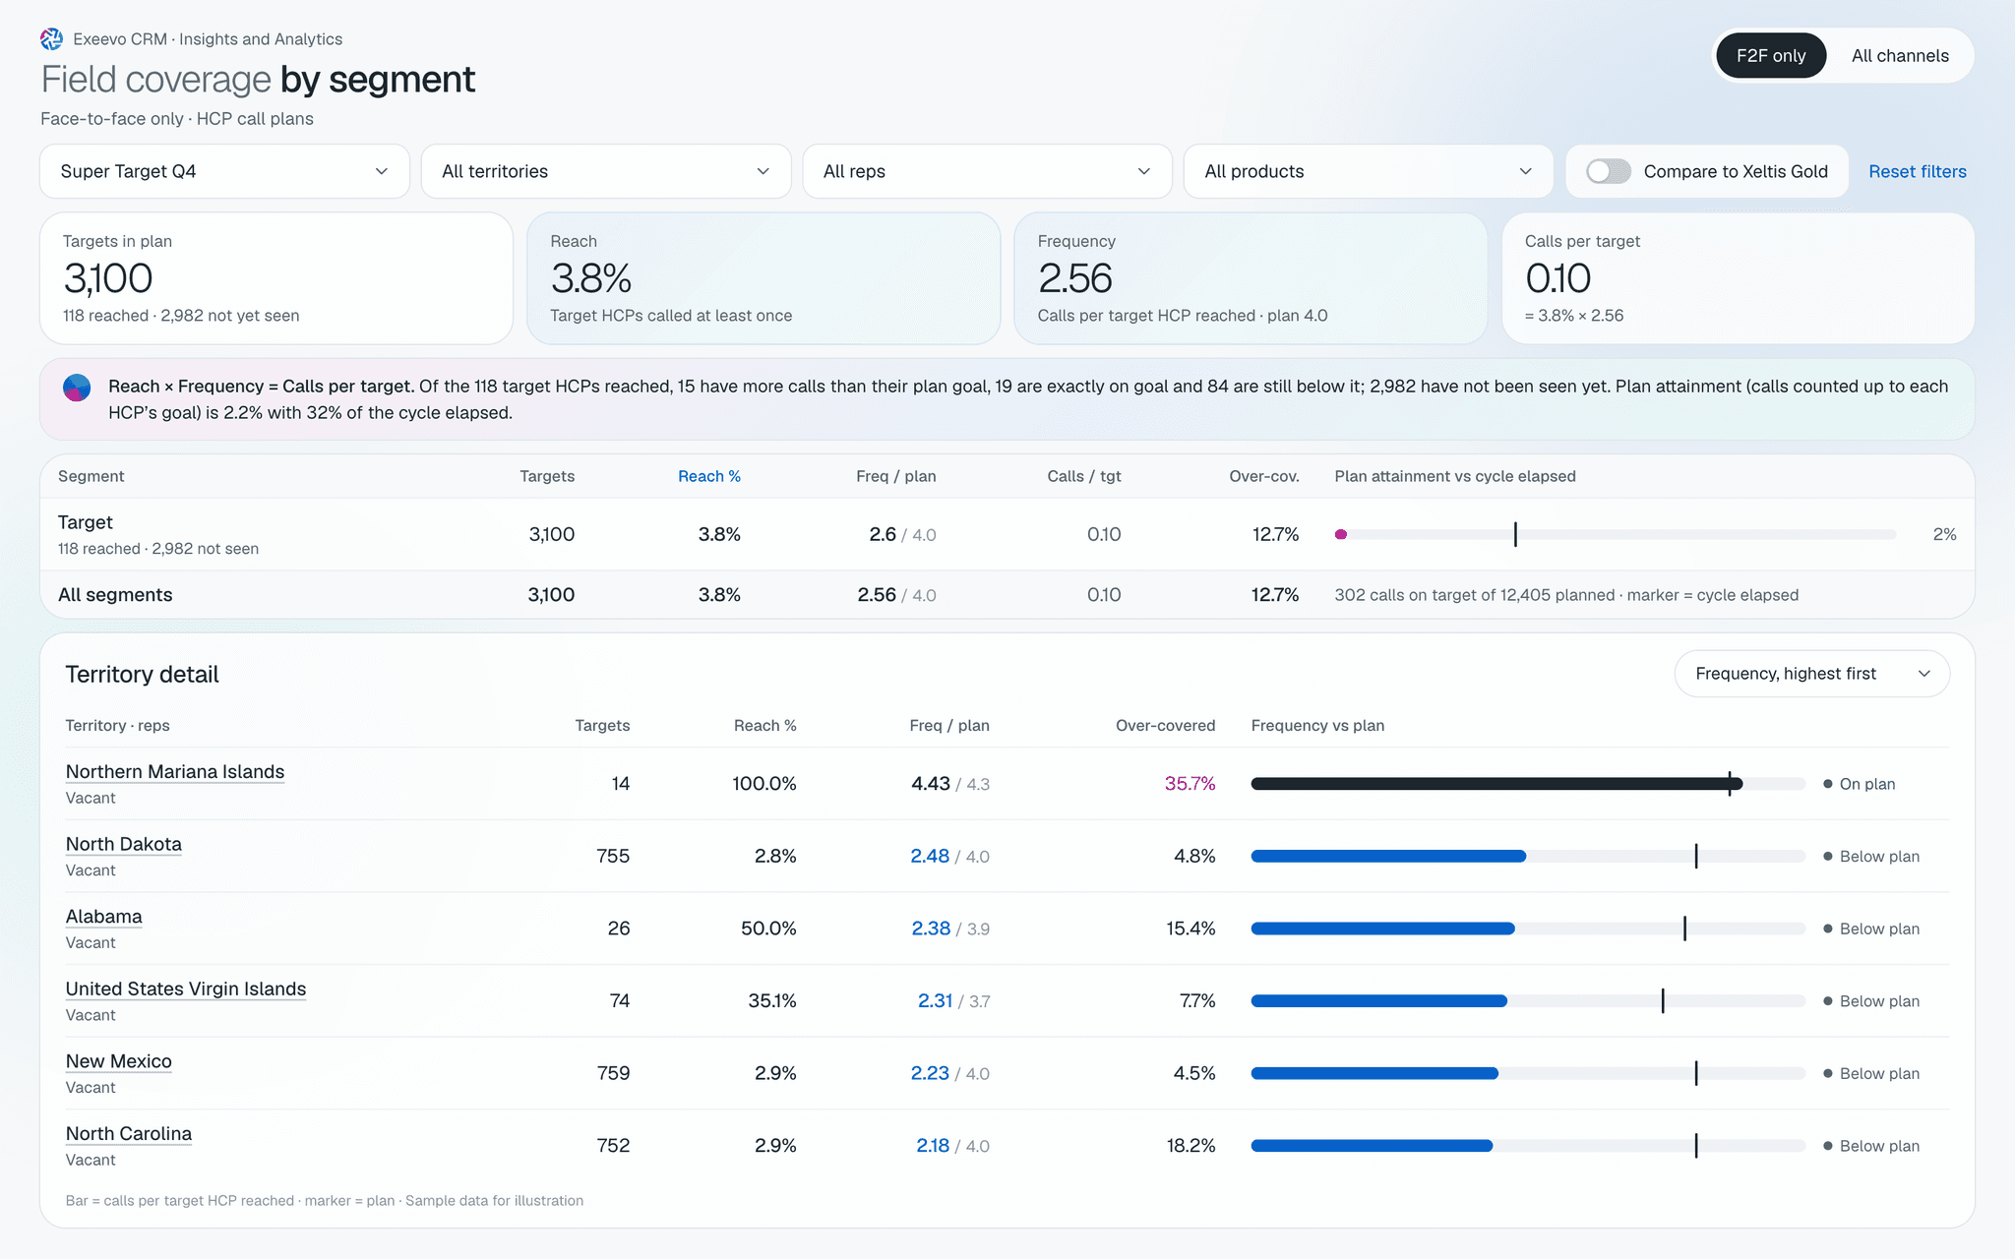Open the Alabama territory link
Viewport: 2015px width, 1259px height.
coord(103,917)
